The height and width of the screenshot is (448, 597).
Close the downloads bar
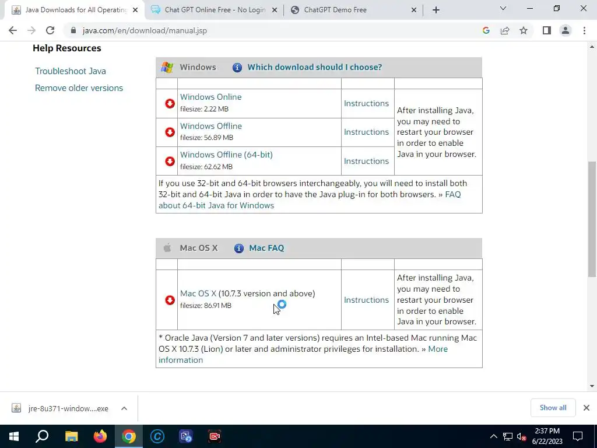click(x=587, y=408)
